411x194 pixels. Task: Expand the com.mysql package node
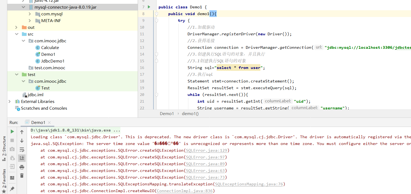[30, 14]
